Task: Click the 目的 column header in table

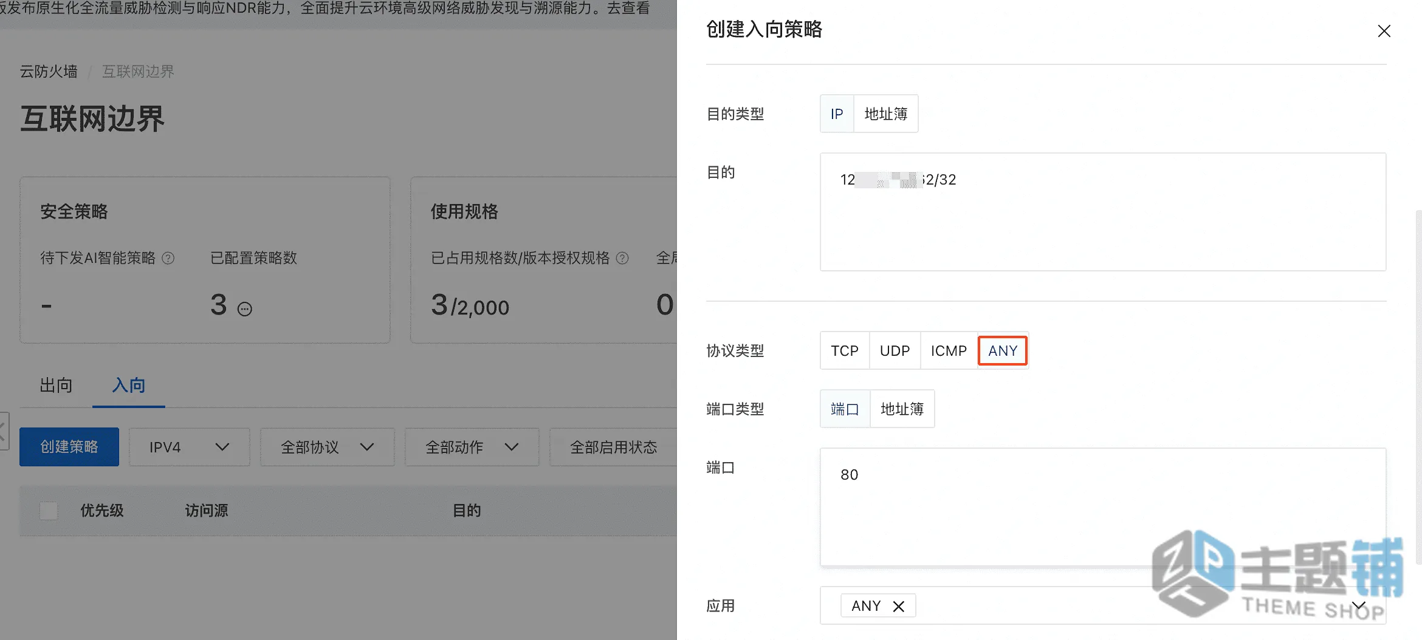Action: pos(467,511)
